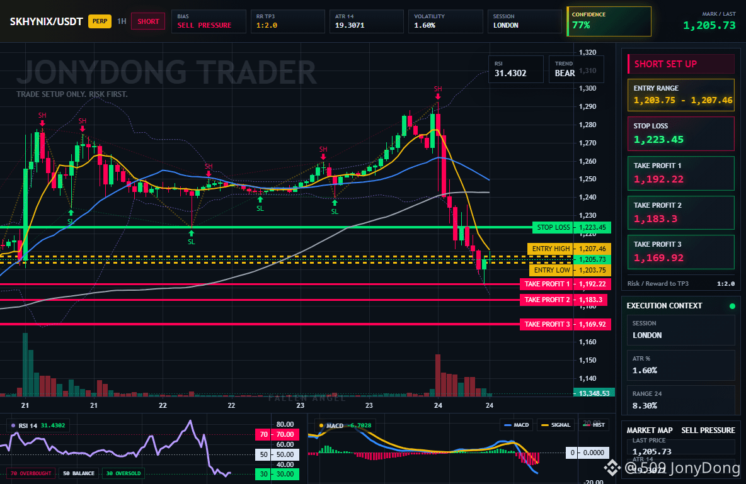Click the 1,192.22 price axis label

tap(592, 284)
